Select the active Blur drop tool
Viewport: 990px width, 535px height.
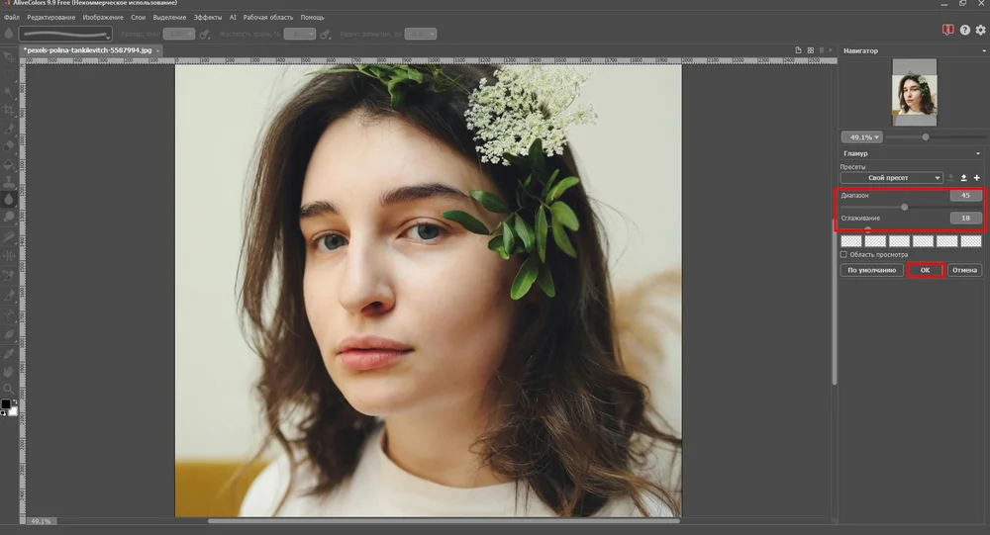tap(8, 199)
